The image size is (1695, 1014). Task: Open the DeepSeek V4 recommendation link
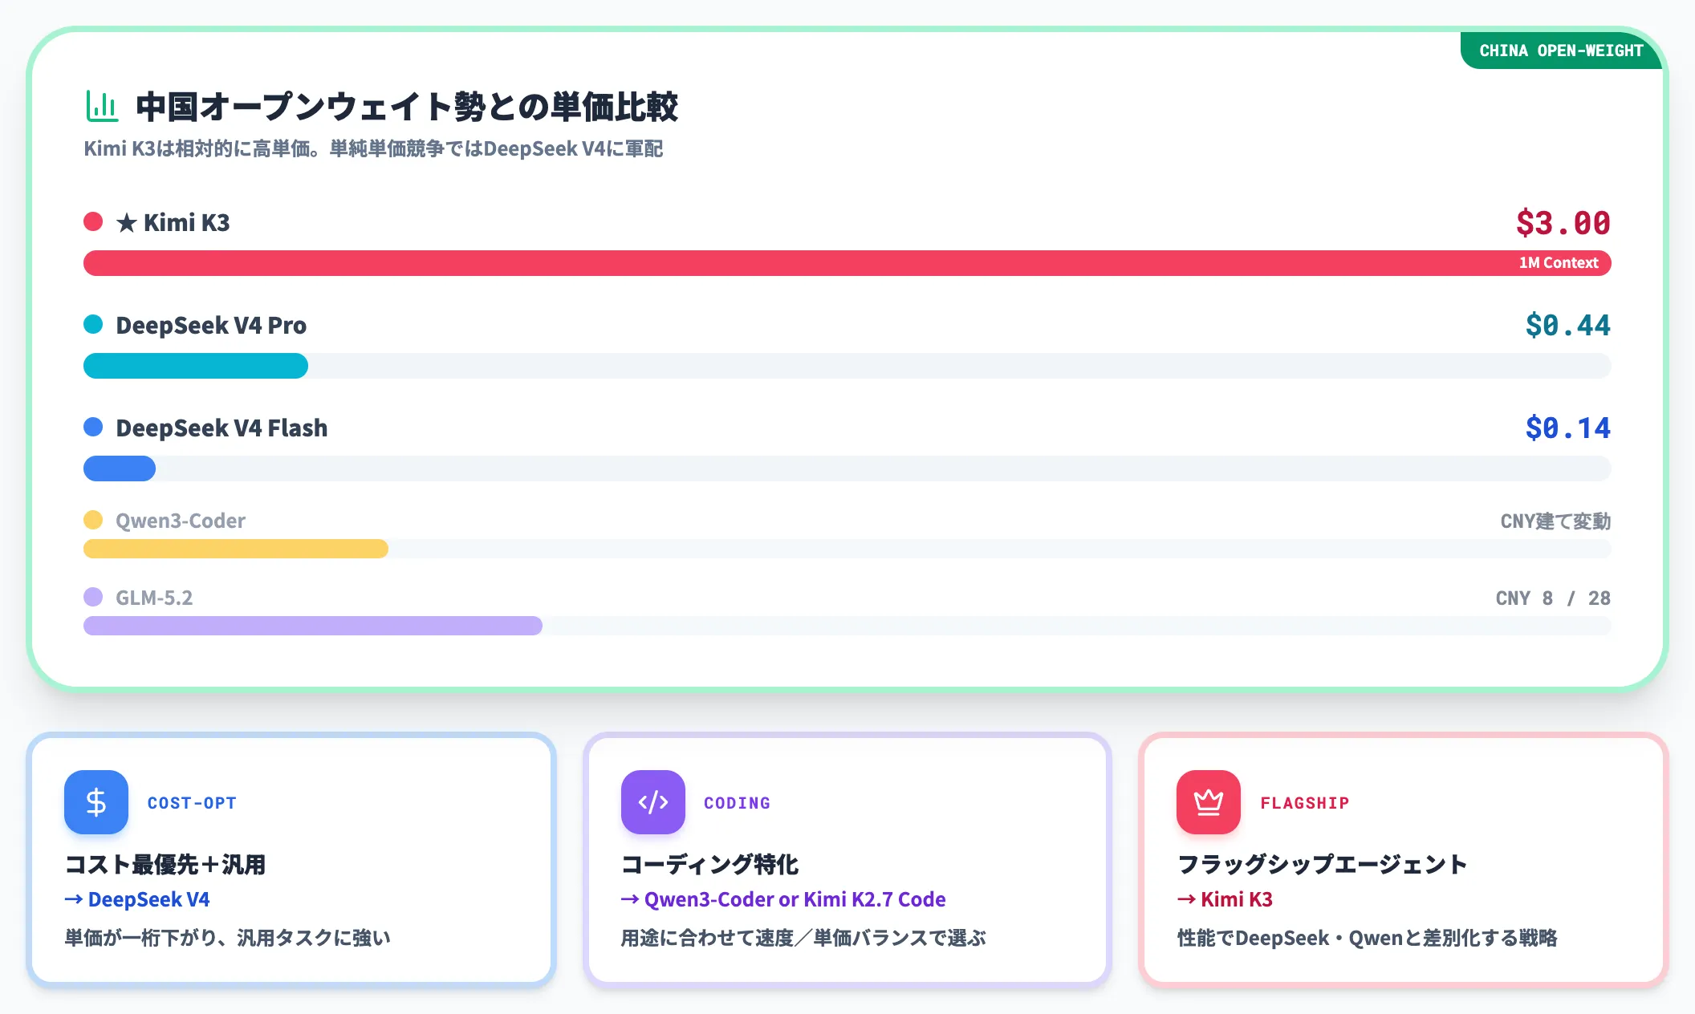137,899
